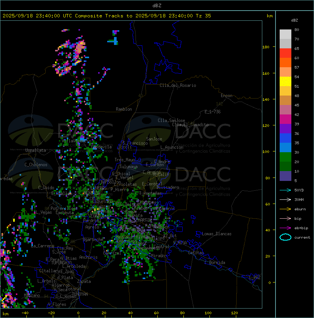Pick the dark orange swatch between 60 and 57
This screenshot has width=314, height=318.
(285, 62)
